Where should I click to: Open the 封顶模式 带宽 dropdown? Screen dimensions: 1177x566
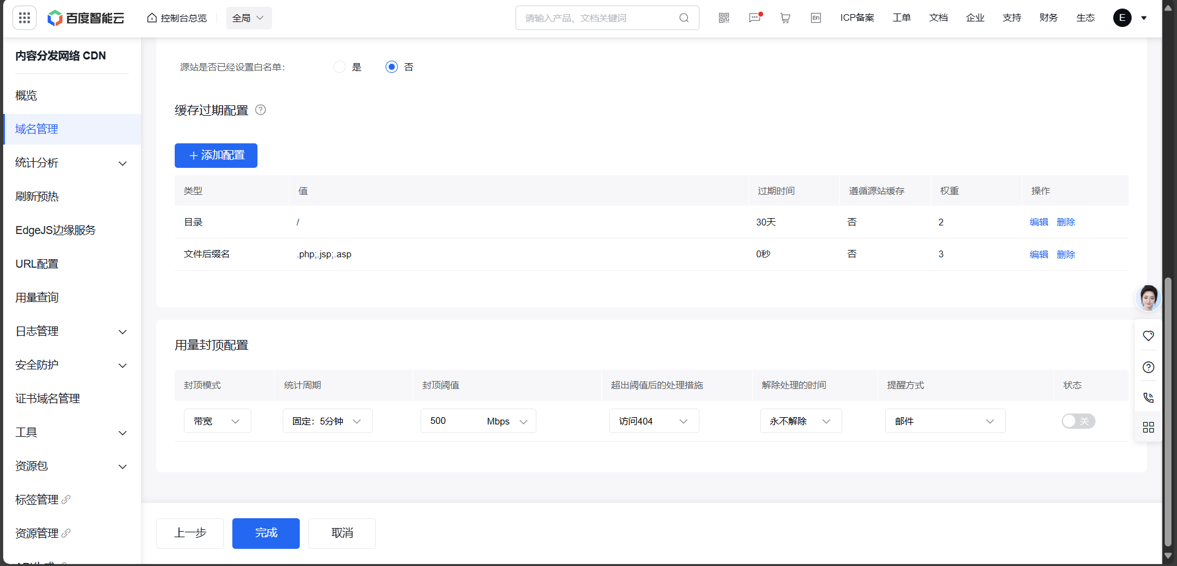[217, 421]
